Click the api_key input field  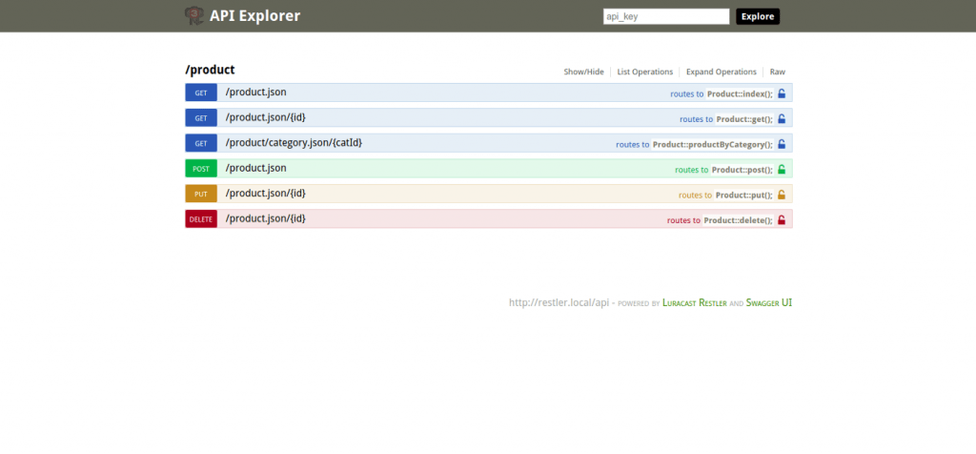(x=666, y=17)
